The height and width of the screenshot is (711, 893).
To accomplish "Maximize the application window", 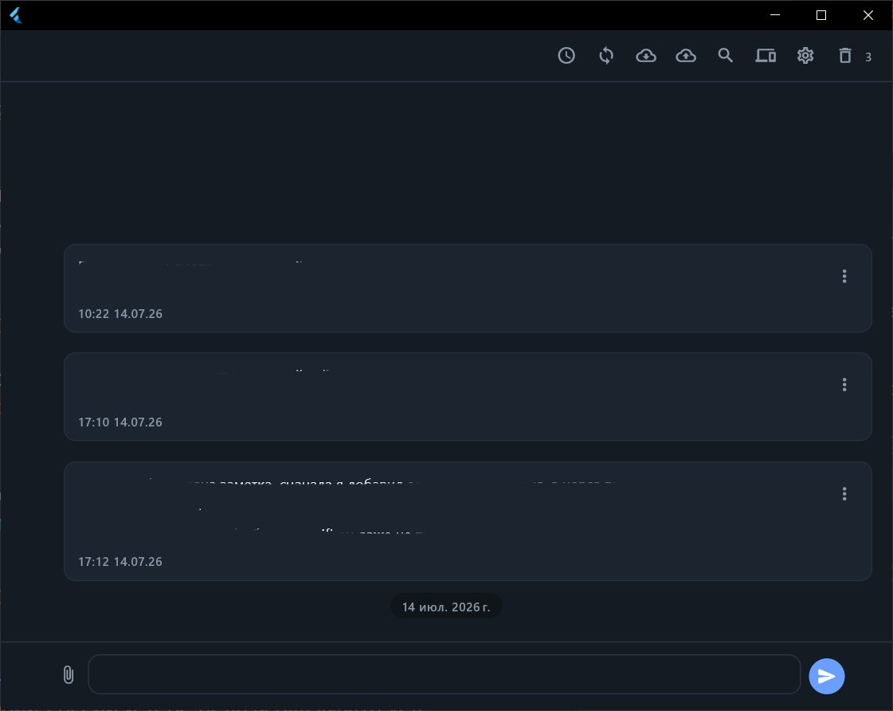I will (x=821, y=15).
